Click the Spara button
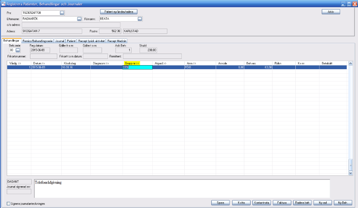Viewport: 358px width, 208px height. tap(220, 203)
